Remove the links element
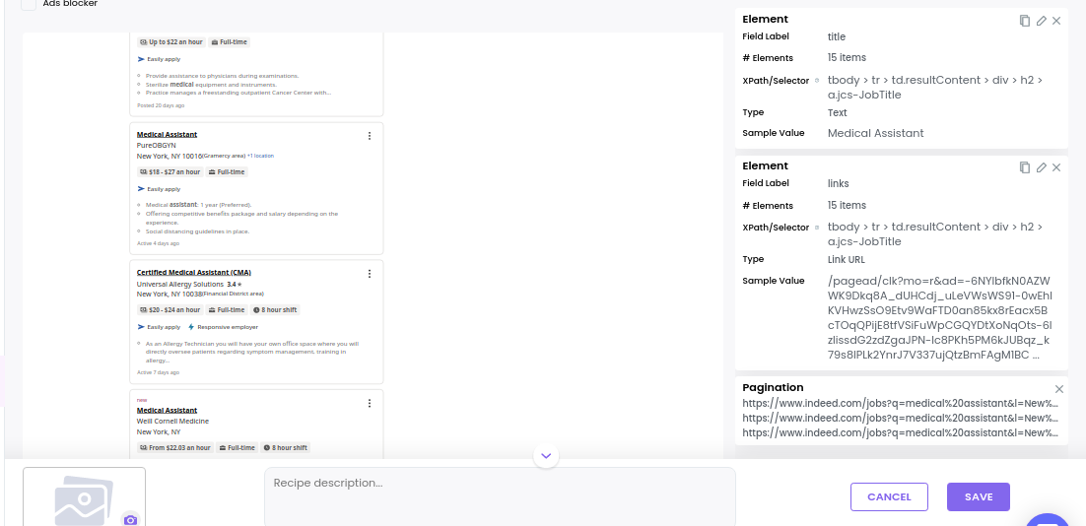This screenshot has height=526, width=1086. pos(1056,167)
